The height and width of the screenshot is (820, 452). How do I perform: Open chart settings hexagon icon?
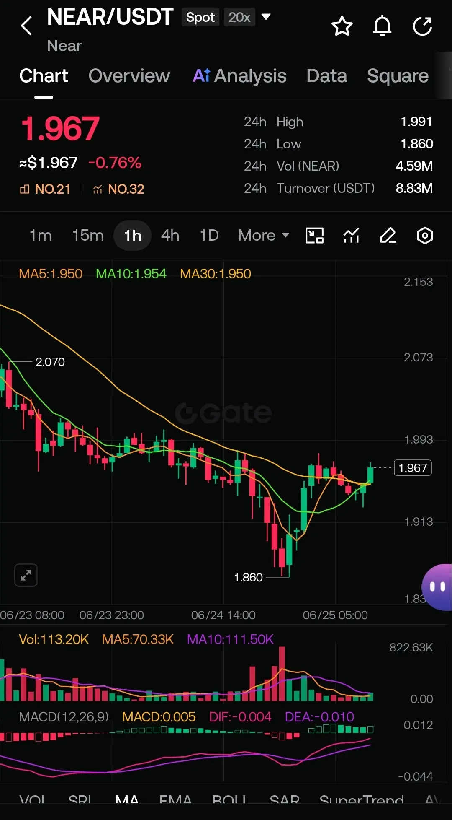425,236
